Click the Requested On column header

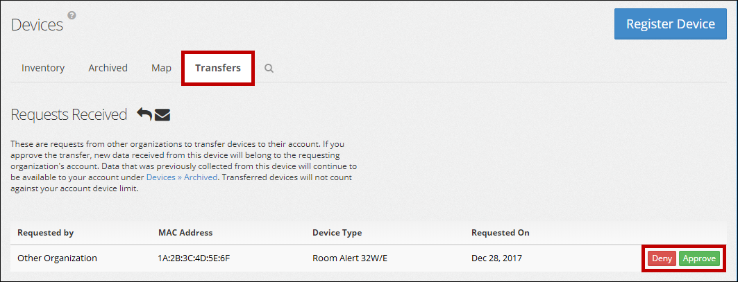pos(500,233)
